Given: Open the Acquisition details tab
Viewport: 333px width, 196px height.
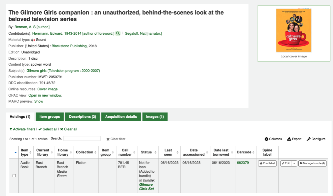Looking at the screenshot, I should tap(121, 117).
